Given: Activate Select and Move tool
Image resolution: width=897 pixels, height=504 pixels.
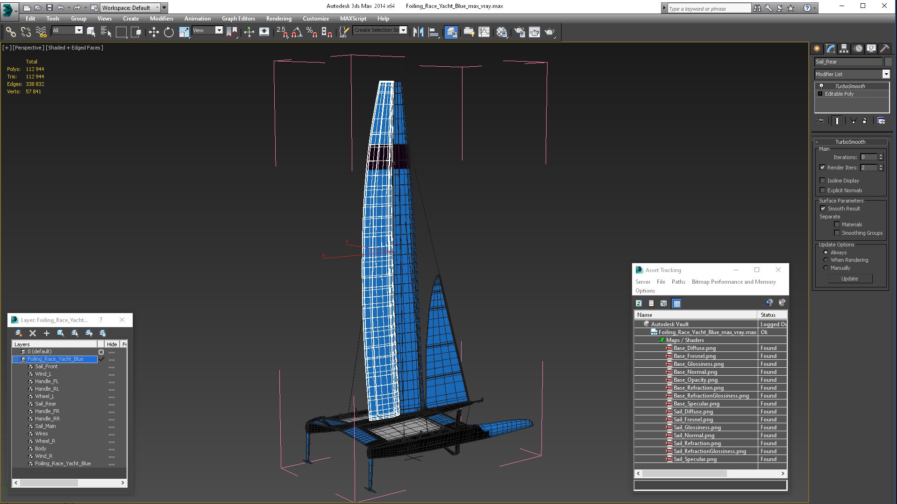Looking at the screenshot, I should [x=154, y=32].
